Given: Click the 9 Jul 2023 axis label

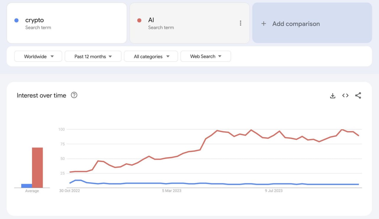Looking at the screenshot, I should (x=274, y=191).
